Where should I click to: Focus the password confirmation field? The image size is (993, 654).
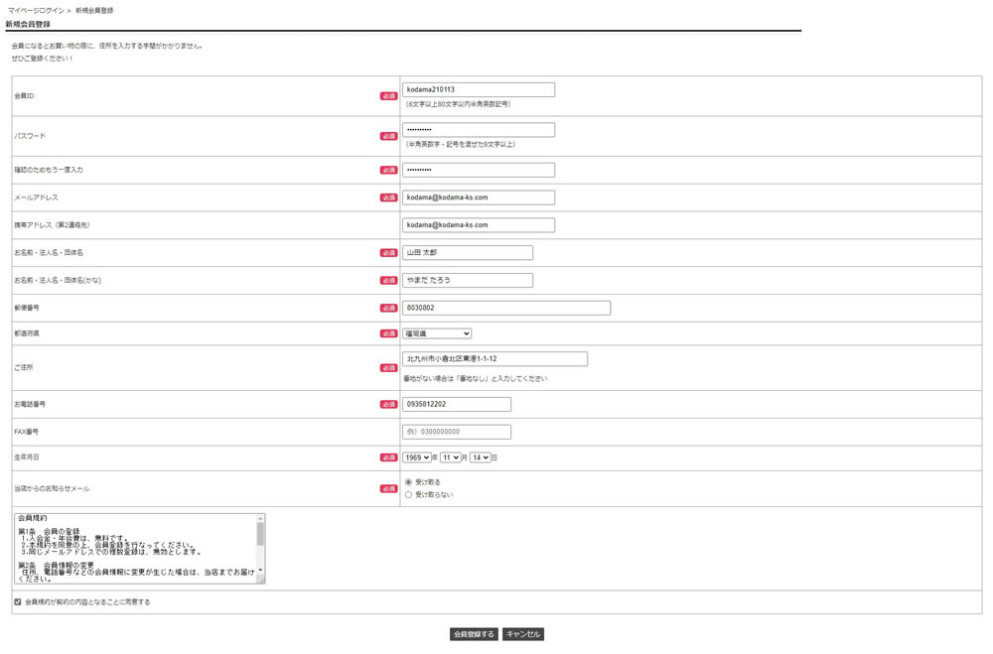(478, 170)
